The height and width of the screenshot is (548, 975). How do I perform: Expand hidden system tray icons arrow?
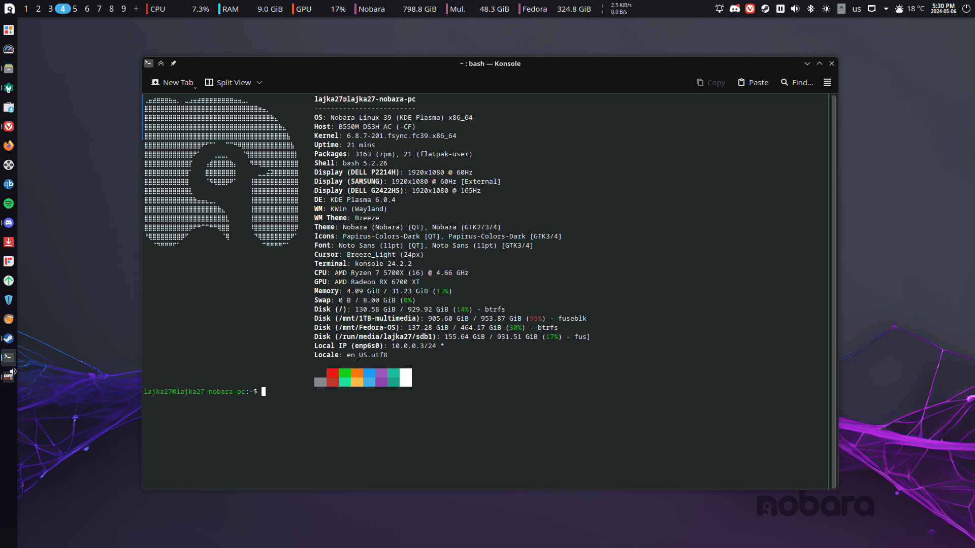pos(886,9)
